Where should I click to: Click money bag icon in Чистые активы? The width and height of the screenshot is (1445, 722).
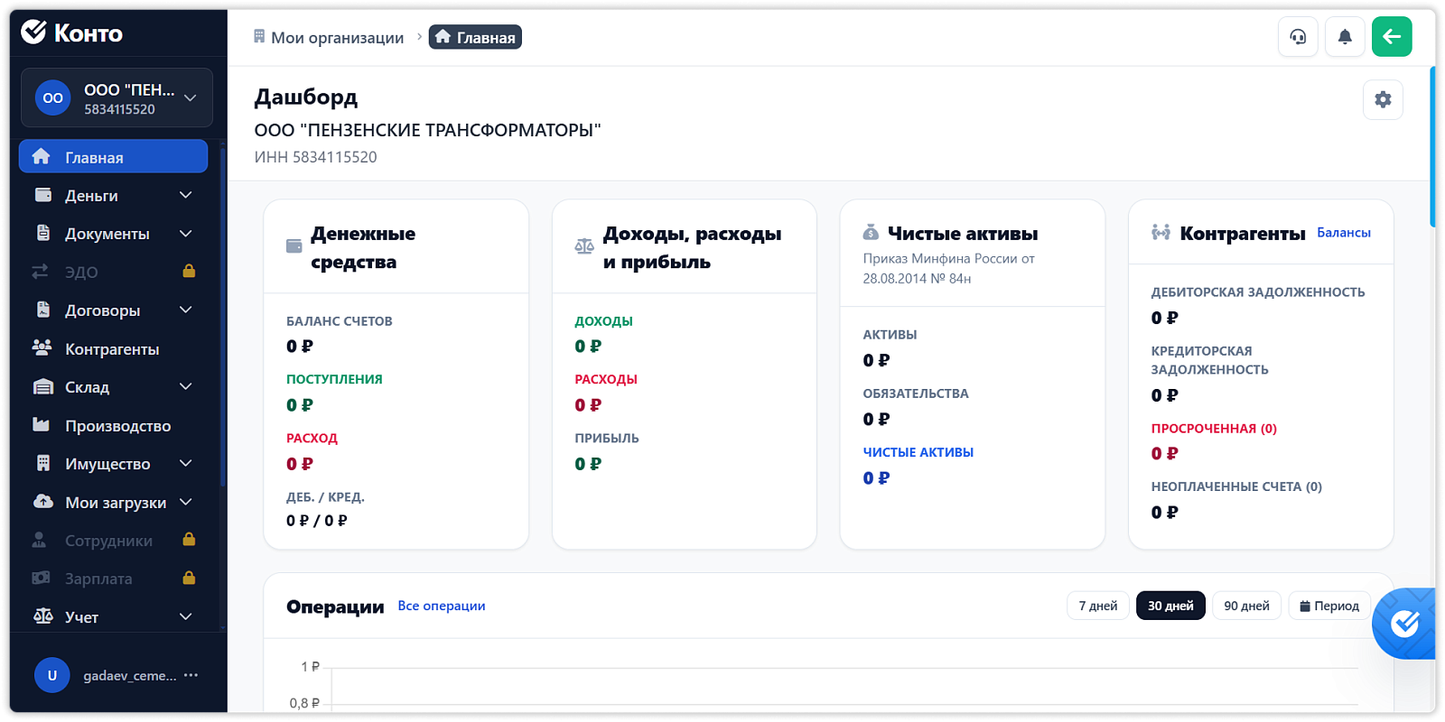coord(871,232)
